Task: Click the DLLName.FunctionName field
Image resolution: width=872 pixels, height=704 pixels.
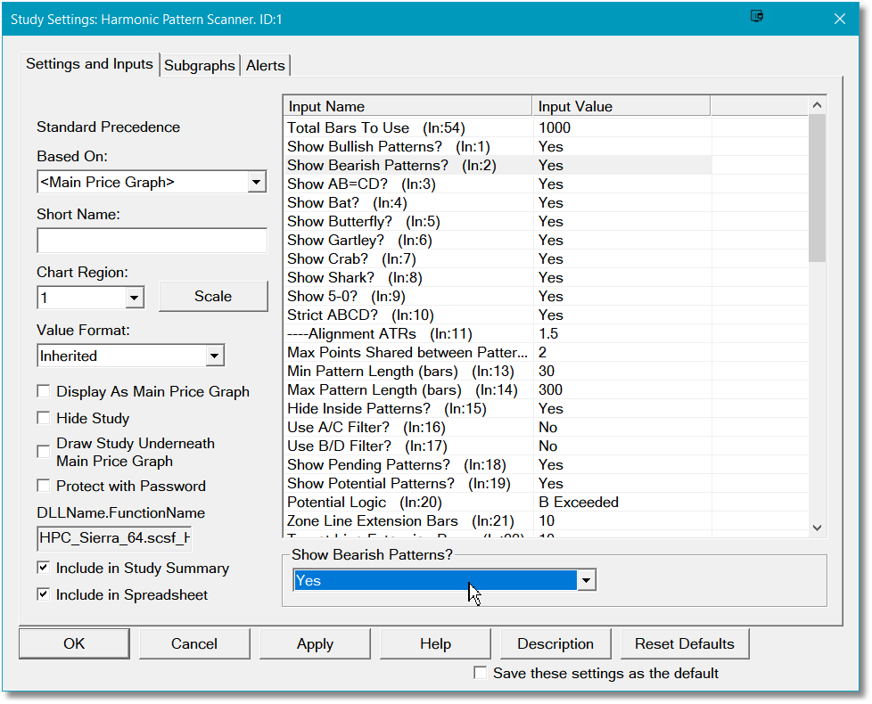Action: 114,538
